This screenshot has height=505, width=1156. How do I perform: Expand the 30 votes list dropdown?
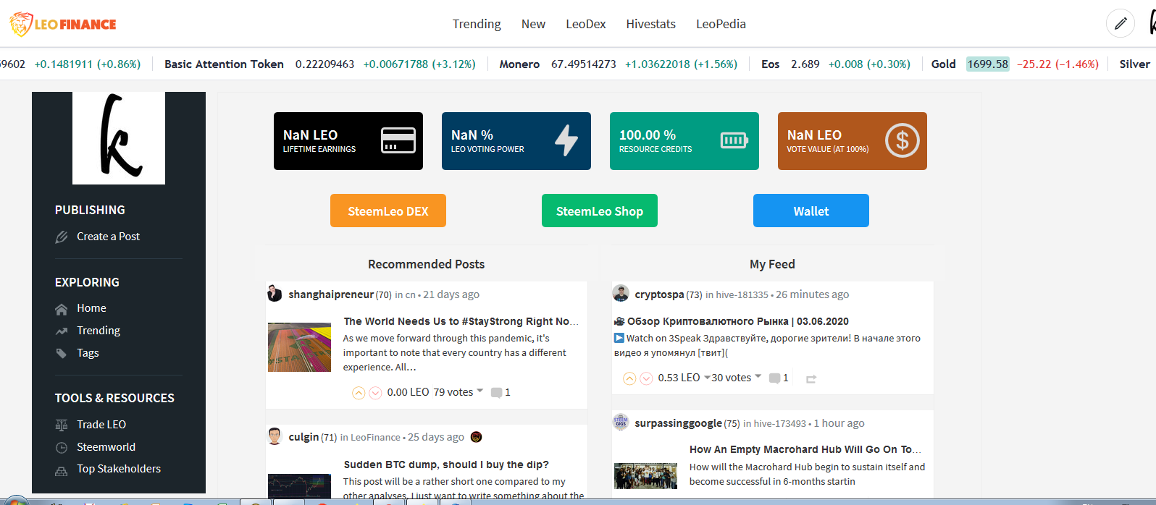758,376
